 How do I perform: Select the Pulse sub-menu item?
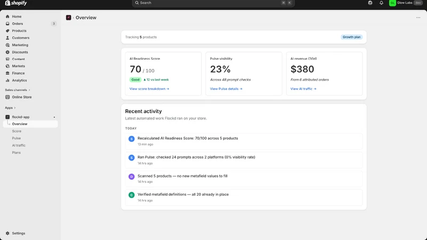click(x=17, y=138)
